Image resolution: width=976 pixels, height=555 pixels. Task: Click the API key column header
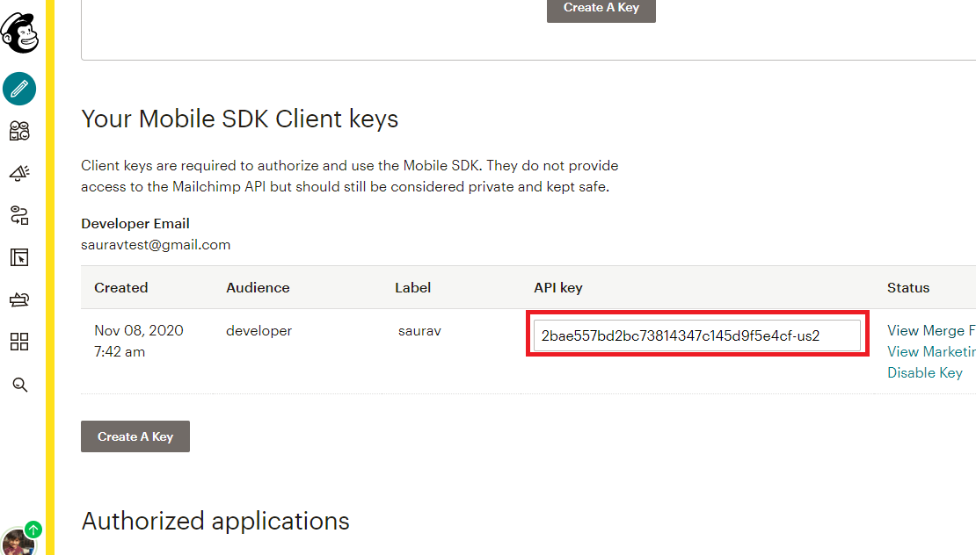click(x=558, y=288)
